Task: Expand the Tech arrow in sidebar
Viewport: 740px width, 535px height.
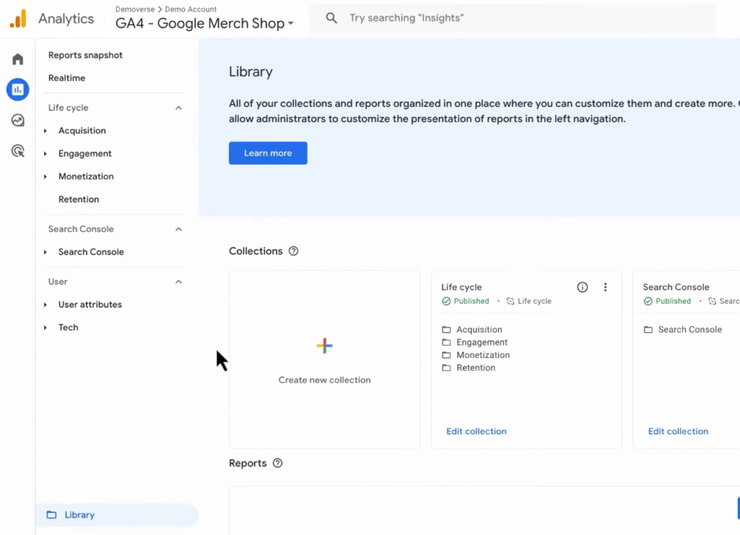Action: tap(46, 328)
